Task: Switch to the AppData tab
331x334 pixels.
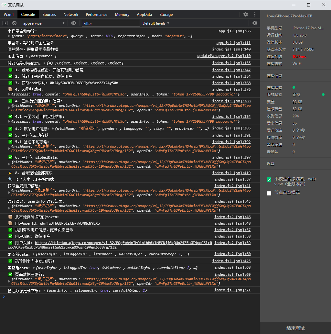Action: click(144, 15)
